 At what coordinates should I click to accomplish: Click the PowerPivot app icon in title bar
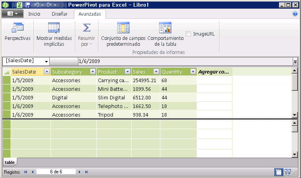tap(5, 5)
